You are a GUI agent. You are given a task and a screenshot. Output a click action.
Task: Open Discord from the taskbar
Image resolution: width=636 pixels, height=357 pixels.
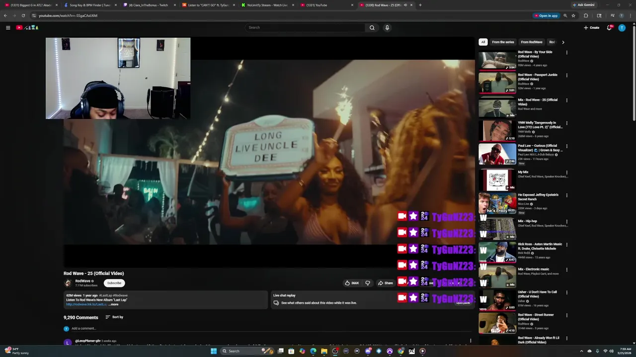368,351
